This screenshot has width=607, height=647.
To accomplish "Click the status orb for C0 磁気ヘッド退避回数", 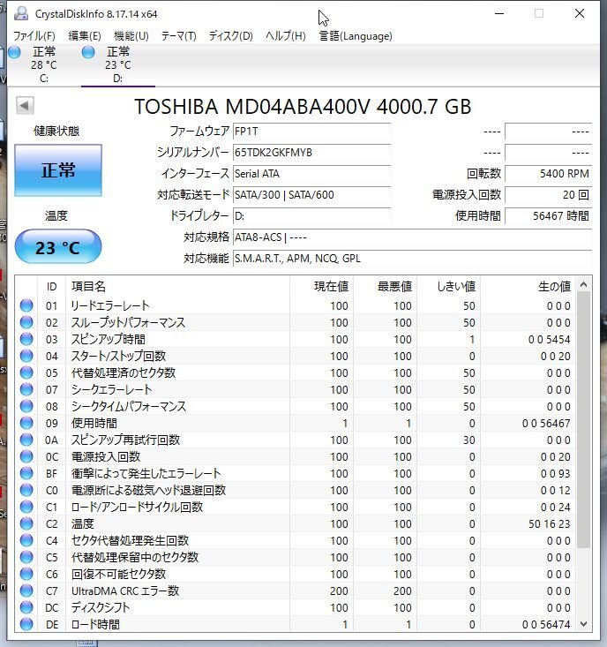I will coord(26,490).
